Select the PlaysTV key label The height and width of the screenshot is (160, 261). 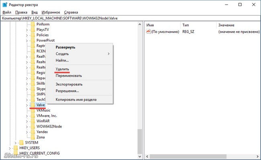click(43, 30)
